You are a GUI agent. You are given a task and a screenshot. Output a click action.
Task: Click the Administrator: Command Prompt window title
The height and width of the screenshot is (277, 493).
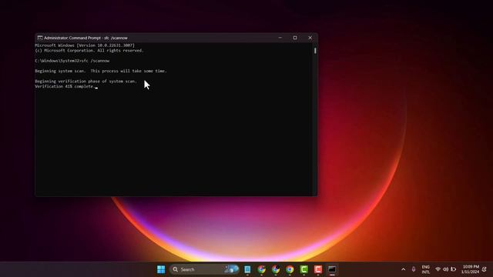click(x=86, y=38)
